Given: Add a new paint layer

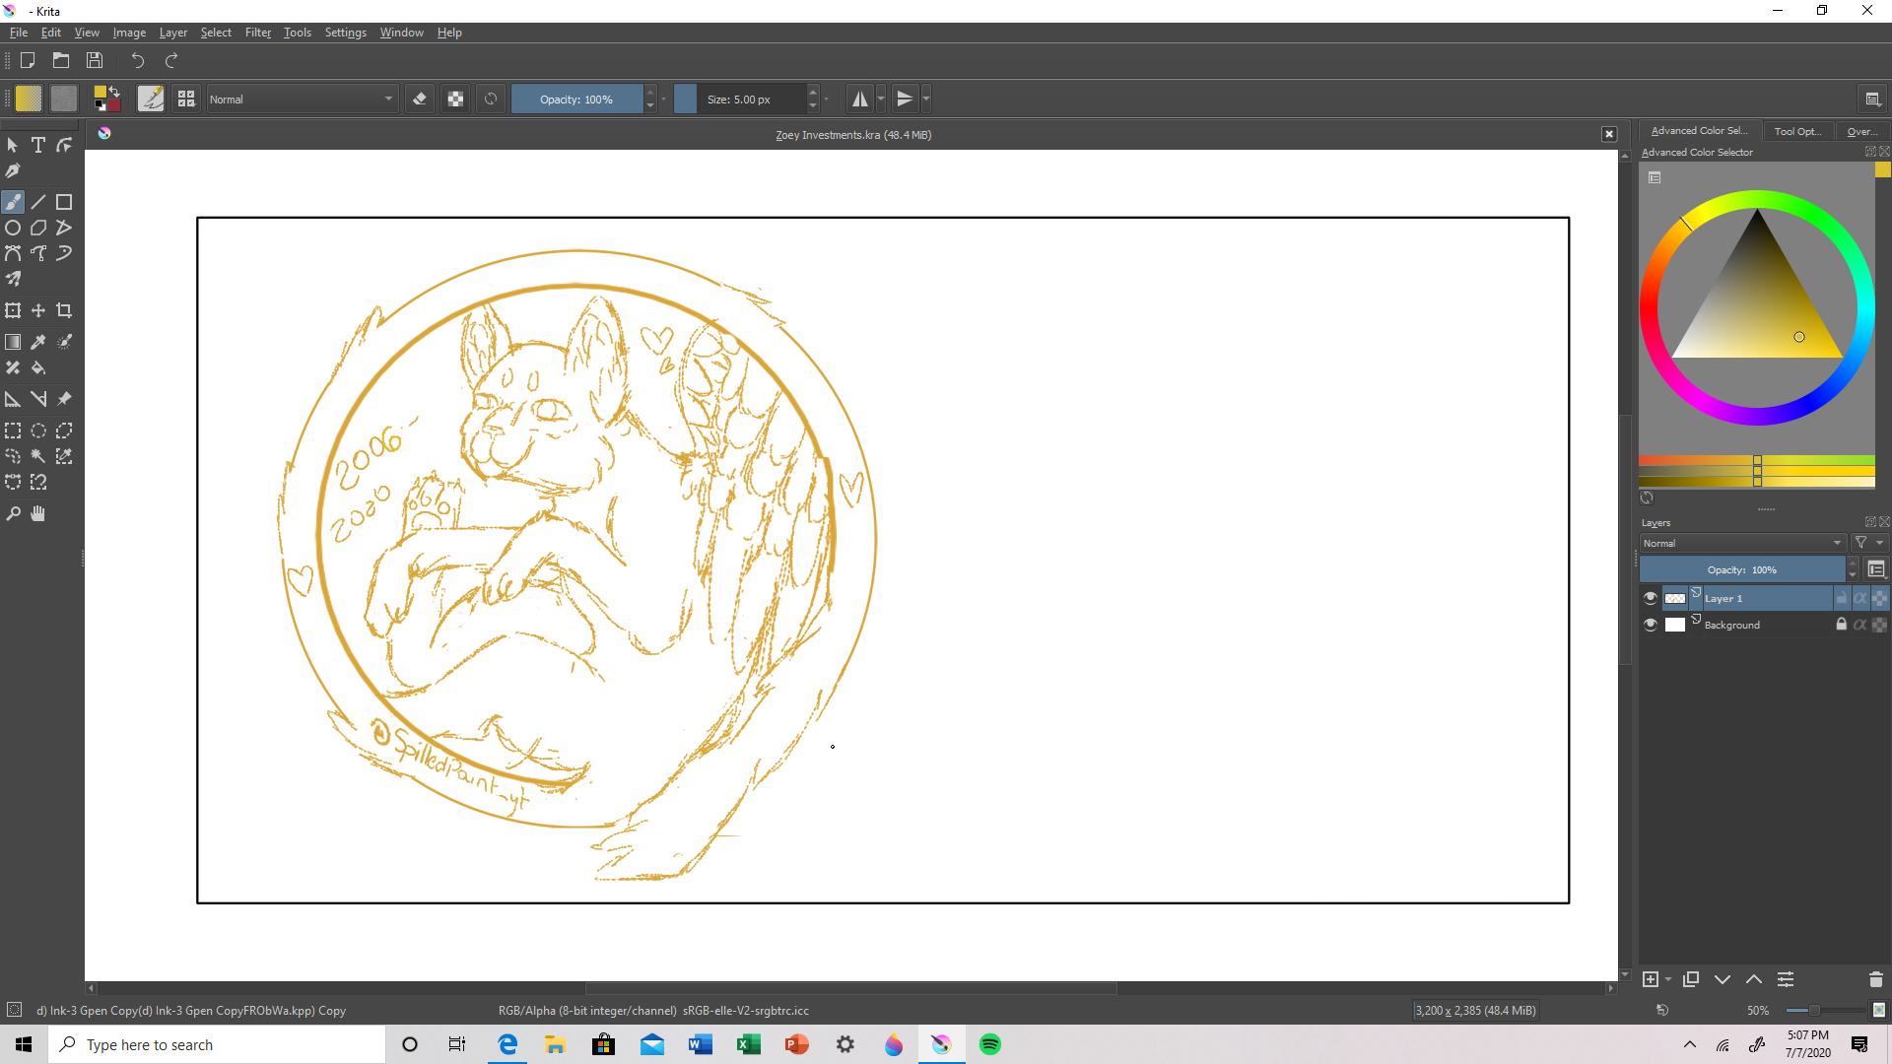Looking at the screenshot, I should (1651, 979).
